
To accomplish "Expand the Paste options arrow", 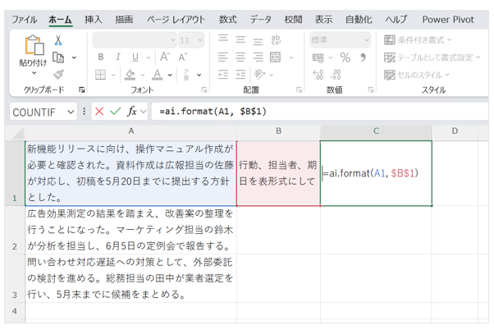I will (x=34, y=73).
